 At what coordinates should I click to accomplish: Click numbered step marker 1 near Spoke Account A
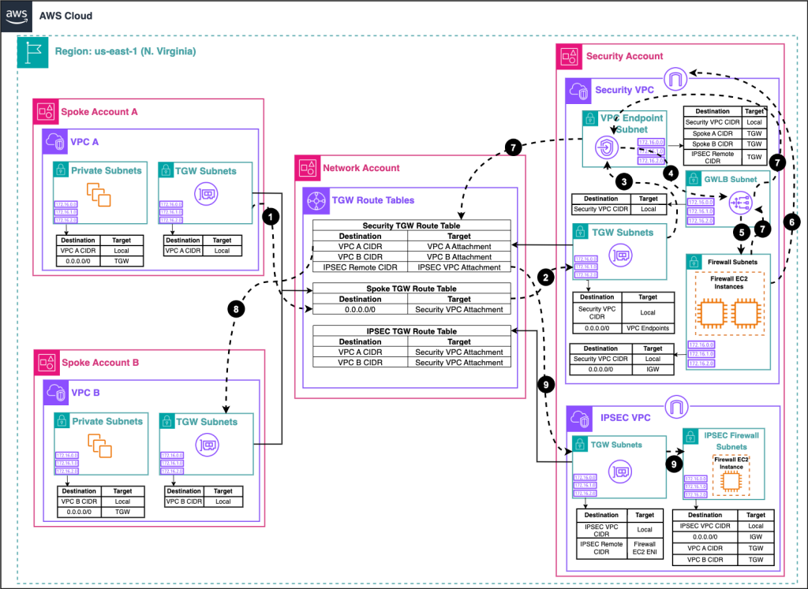(271, 216)
